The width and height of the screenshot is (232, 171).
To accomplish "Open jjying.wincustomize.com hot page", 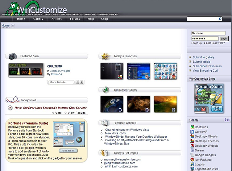I will 120,163.
